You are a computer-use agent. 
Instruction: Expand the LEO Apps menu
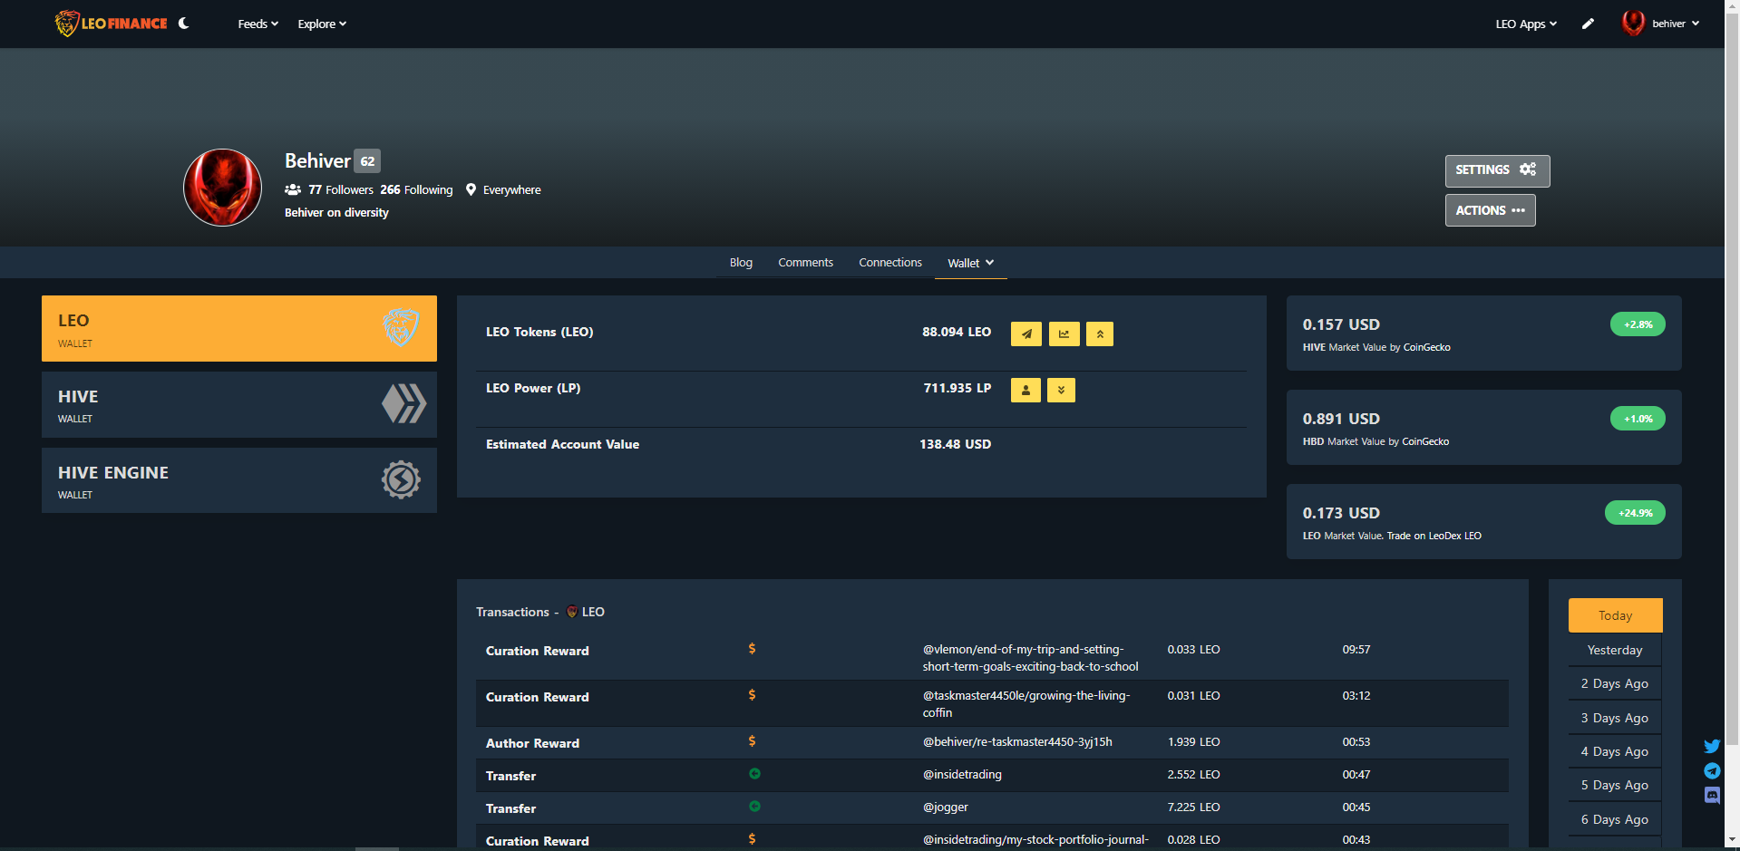1526,24
